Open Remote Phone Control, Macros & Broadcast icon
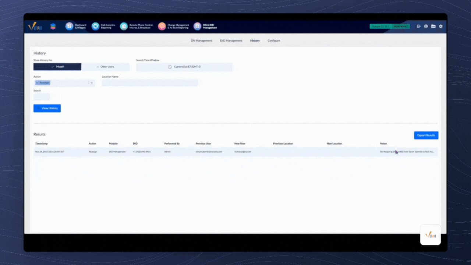Viewport: 471px width, 265px height. (124, 26)
